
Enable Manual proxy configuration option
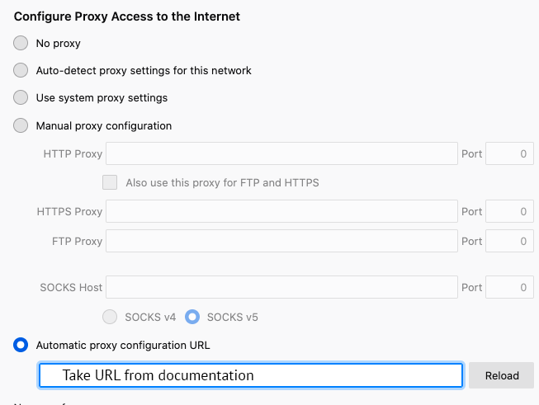point(21,126)
